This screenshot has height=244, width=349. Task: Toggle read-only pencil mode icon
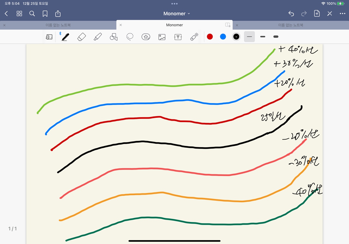(x=330, y=14)
